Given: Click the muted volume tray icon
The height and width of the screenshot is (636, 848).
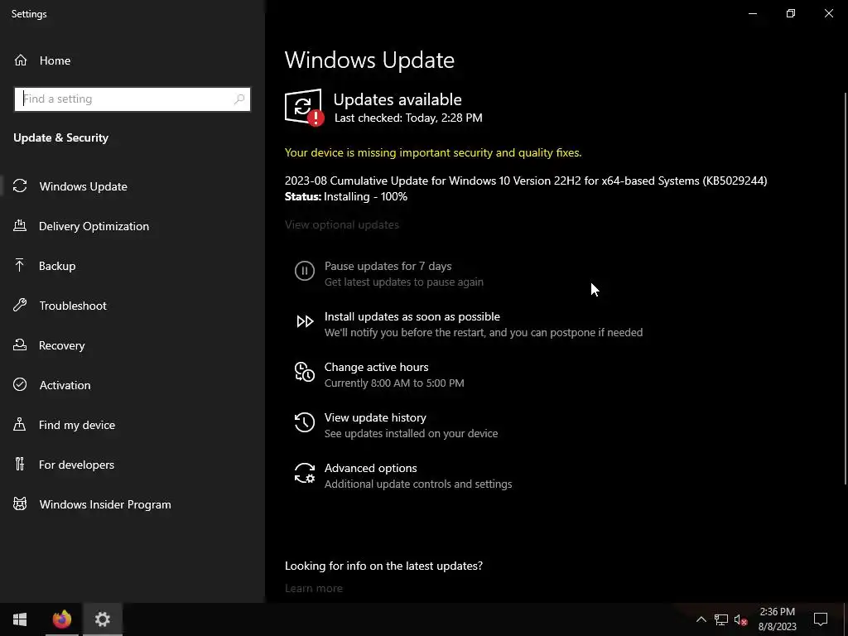Looking at the screenshot, I should (741, 619).
